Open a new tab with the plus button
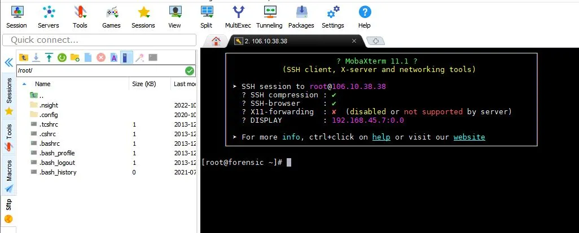The width and height of the screenshot is (579, 233). 375,41
